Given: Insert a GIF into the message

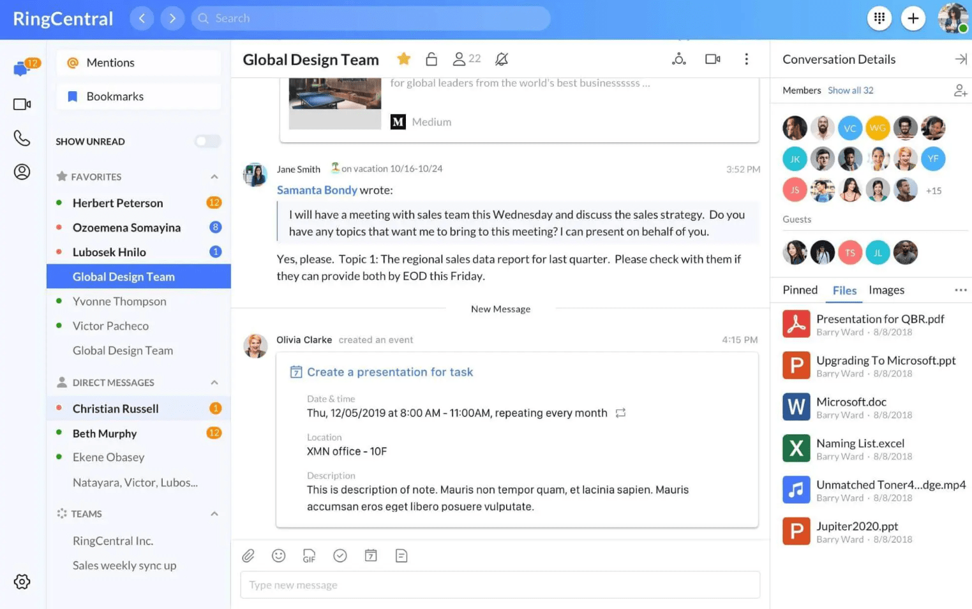Looking at the screenshot, I should point(309,555).
